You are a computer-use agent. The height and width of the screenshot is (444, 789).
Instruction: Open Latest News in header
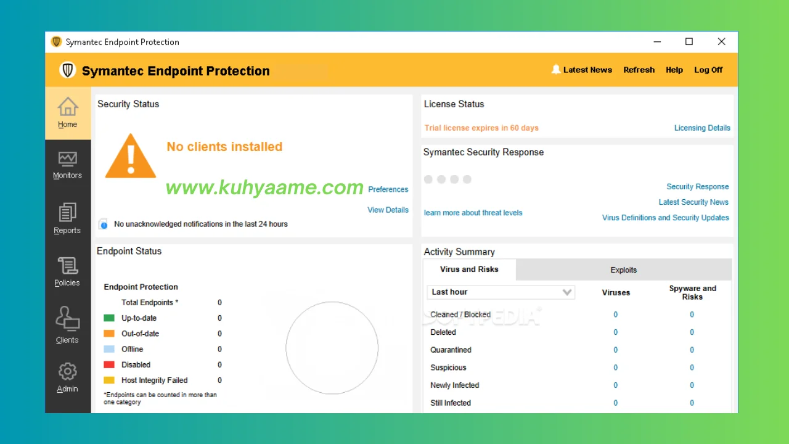coord(587,70)
